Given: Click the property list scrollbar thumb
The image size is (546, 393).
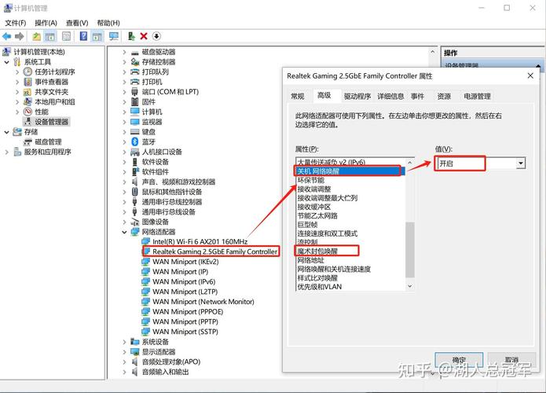Looking at the screenshot, I should [x=410, y=249].
